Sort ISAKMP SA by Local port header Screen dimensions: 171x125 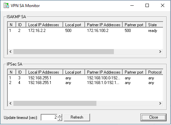(74, 25)
